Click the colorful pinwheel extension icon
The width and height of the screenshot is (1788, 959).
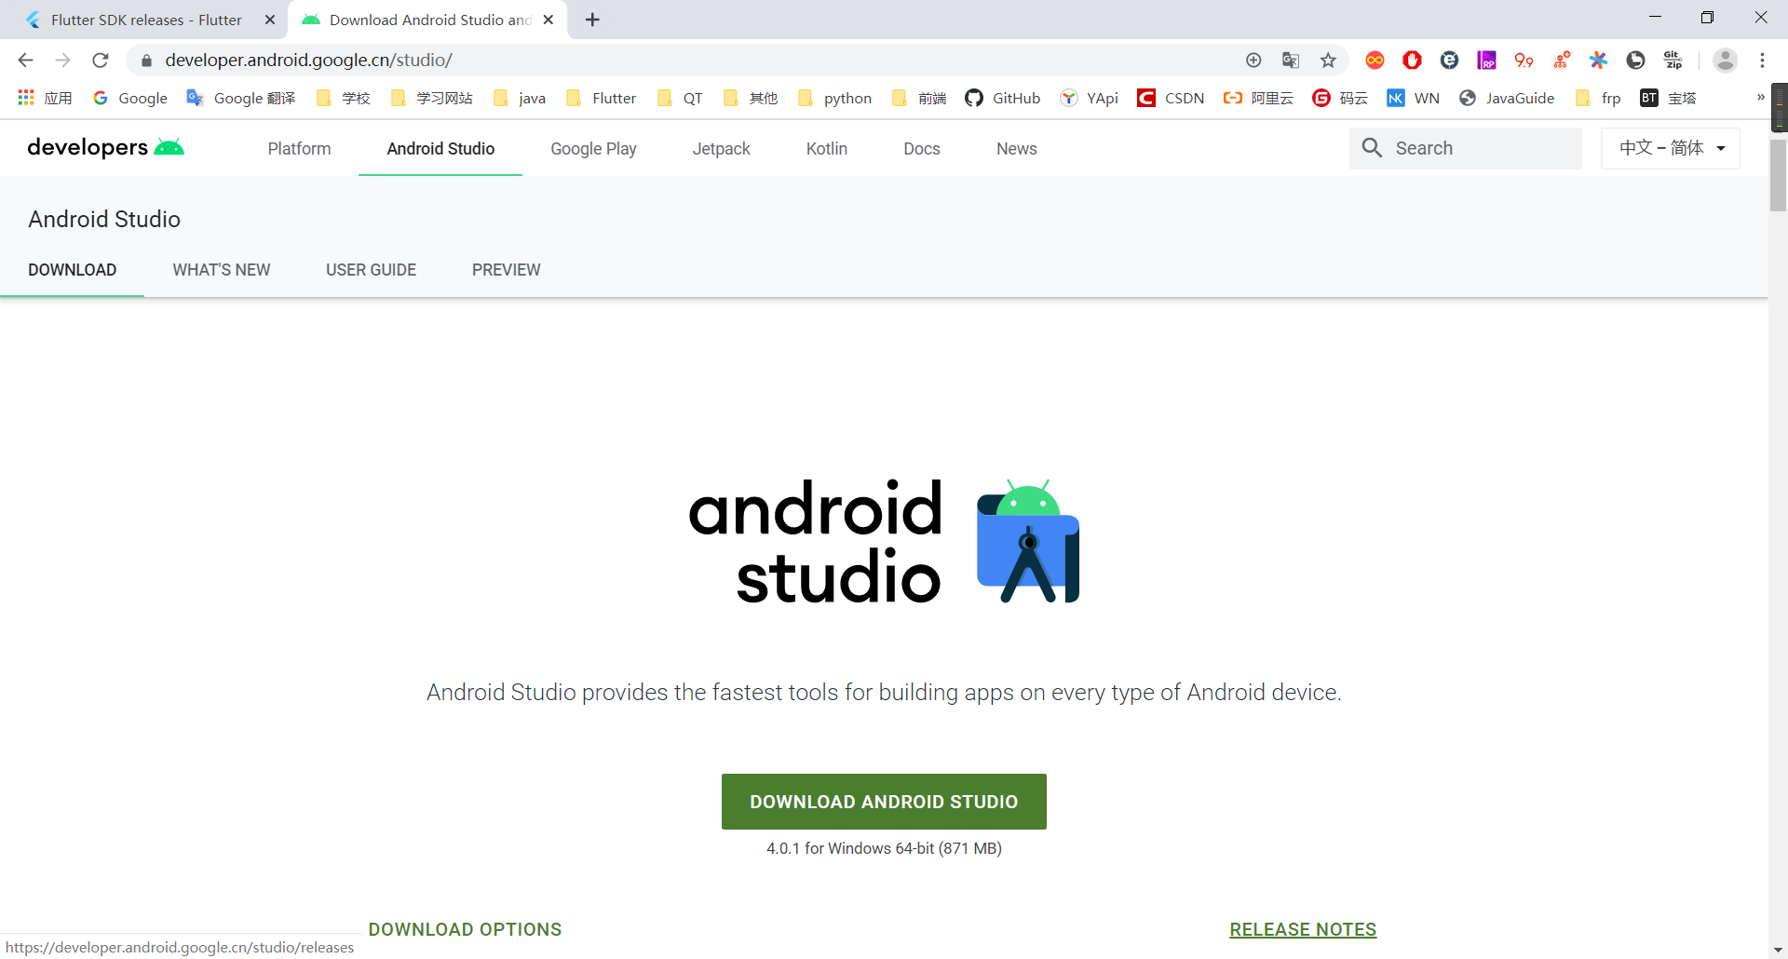pyautogui.click(x=1598, y=61)
